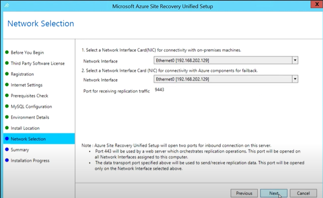Screen dimensions: 323x198
Task: Click the on-premises NIC instruction text
Action: 161,50
